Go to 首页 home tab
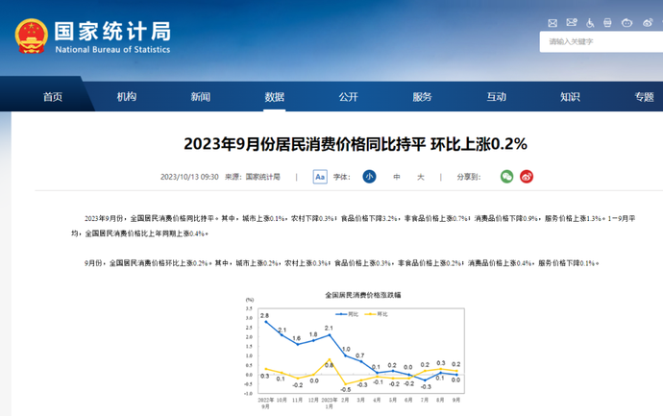This screenshot has height=416, width=663. coord(53,97)
